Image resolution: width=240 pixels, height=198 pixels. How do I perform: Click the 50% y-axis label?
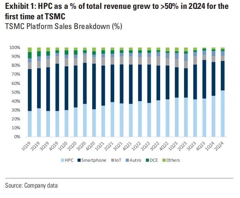tap(16, 92)
